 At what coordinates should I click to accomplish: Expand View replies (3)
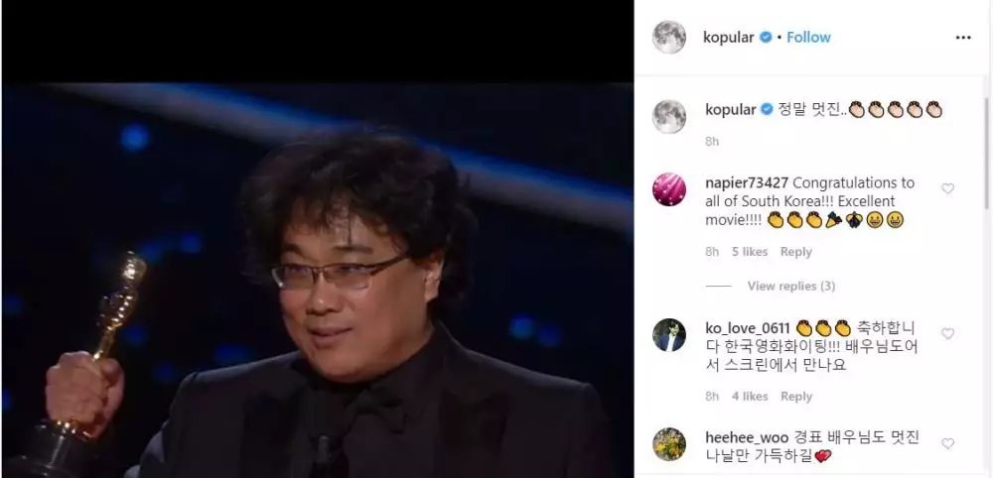tap(791, 286)
